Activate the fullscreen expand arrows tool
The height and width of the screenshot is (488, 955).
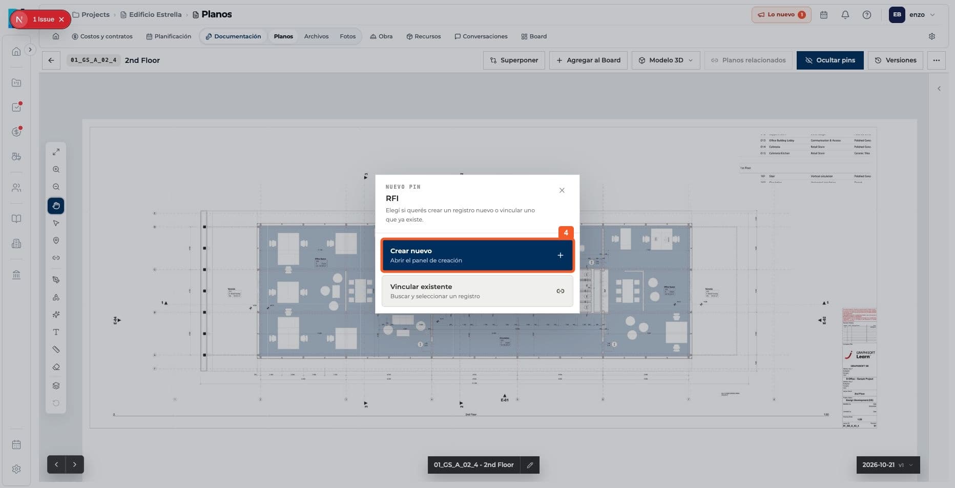pyautogui.click(x=56, y=152)
